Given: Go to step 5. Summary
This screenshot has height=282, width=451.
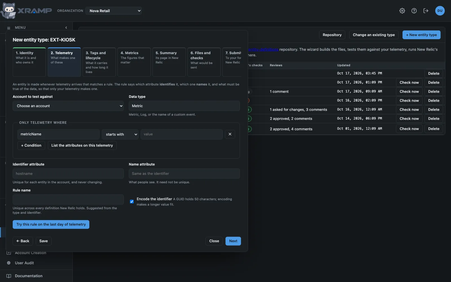Looking at the screenshot, I should (x=169, y=62).
